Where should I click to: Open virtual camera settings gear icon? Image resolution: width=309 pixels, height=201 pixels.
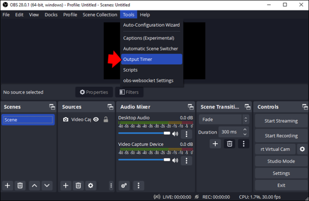pos(302,149)
